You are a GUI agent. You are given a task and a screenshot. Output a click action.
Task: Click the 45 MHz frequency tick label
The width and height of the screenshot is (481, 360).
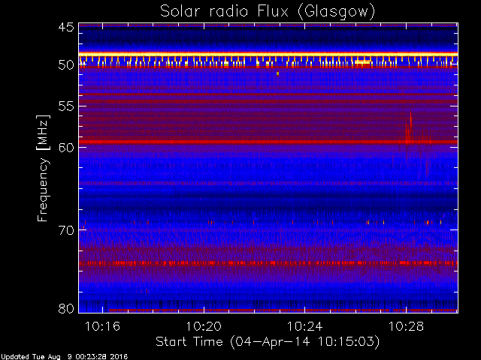pyautogui.click(x=65, y=28)
